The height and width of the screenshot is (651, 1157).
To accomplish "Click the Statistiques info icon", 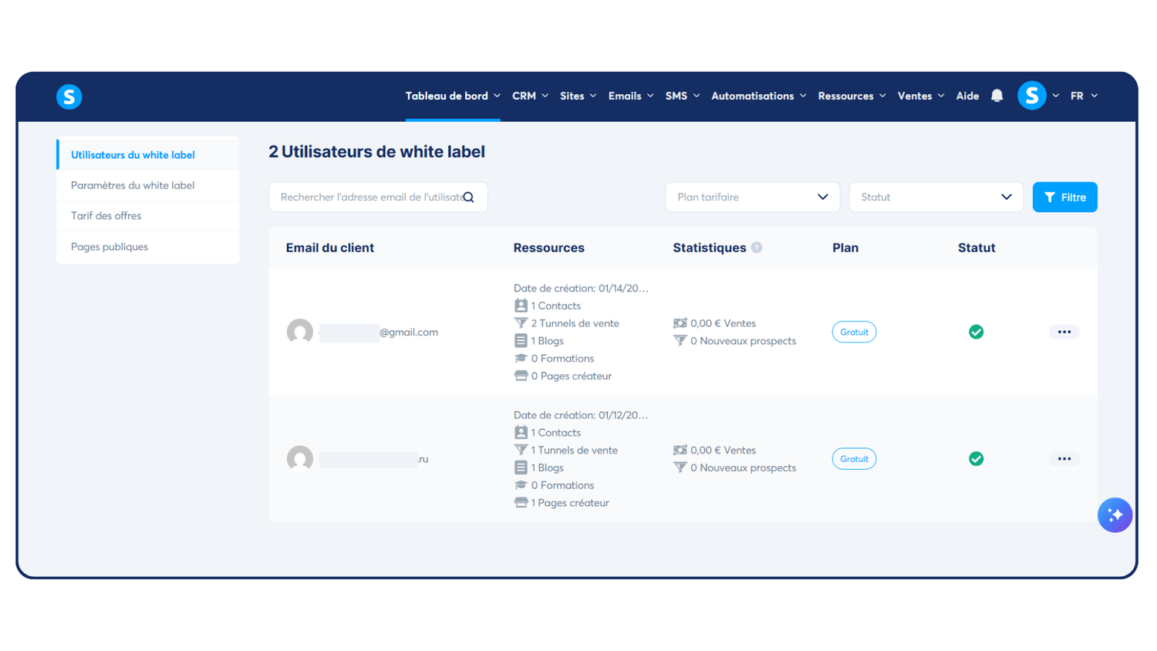I will click(x=757, y=248).
